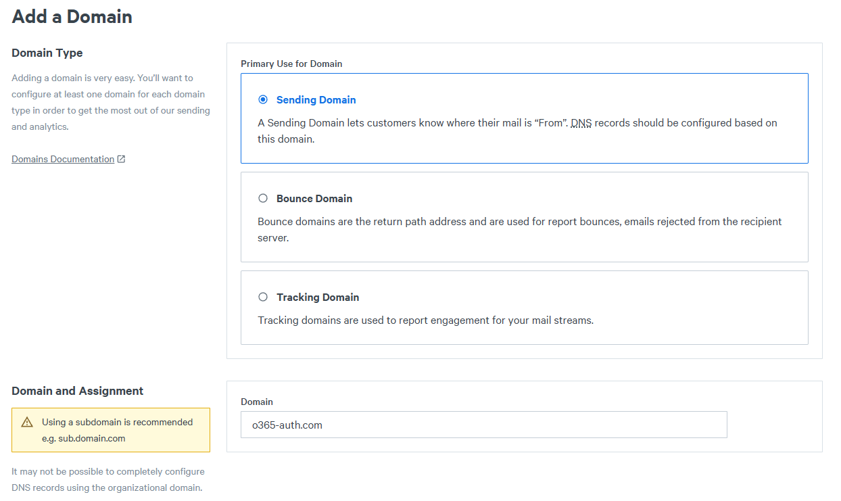The height and width of the screenshot is (501, 841).
Task: Click the warning triangle icon in subdomain notice
Action: click(x=27, y=422)
